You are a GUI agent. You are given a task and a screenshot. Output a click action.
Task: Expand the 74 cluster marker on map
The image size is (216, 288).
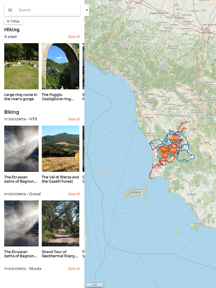pos(163,149)
